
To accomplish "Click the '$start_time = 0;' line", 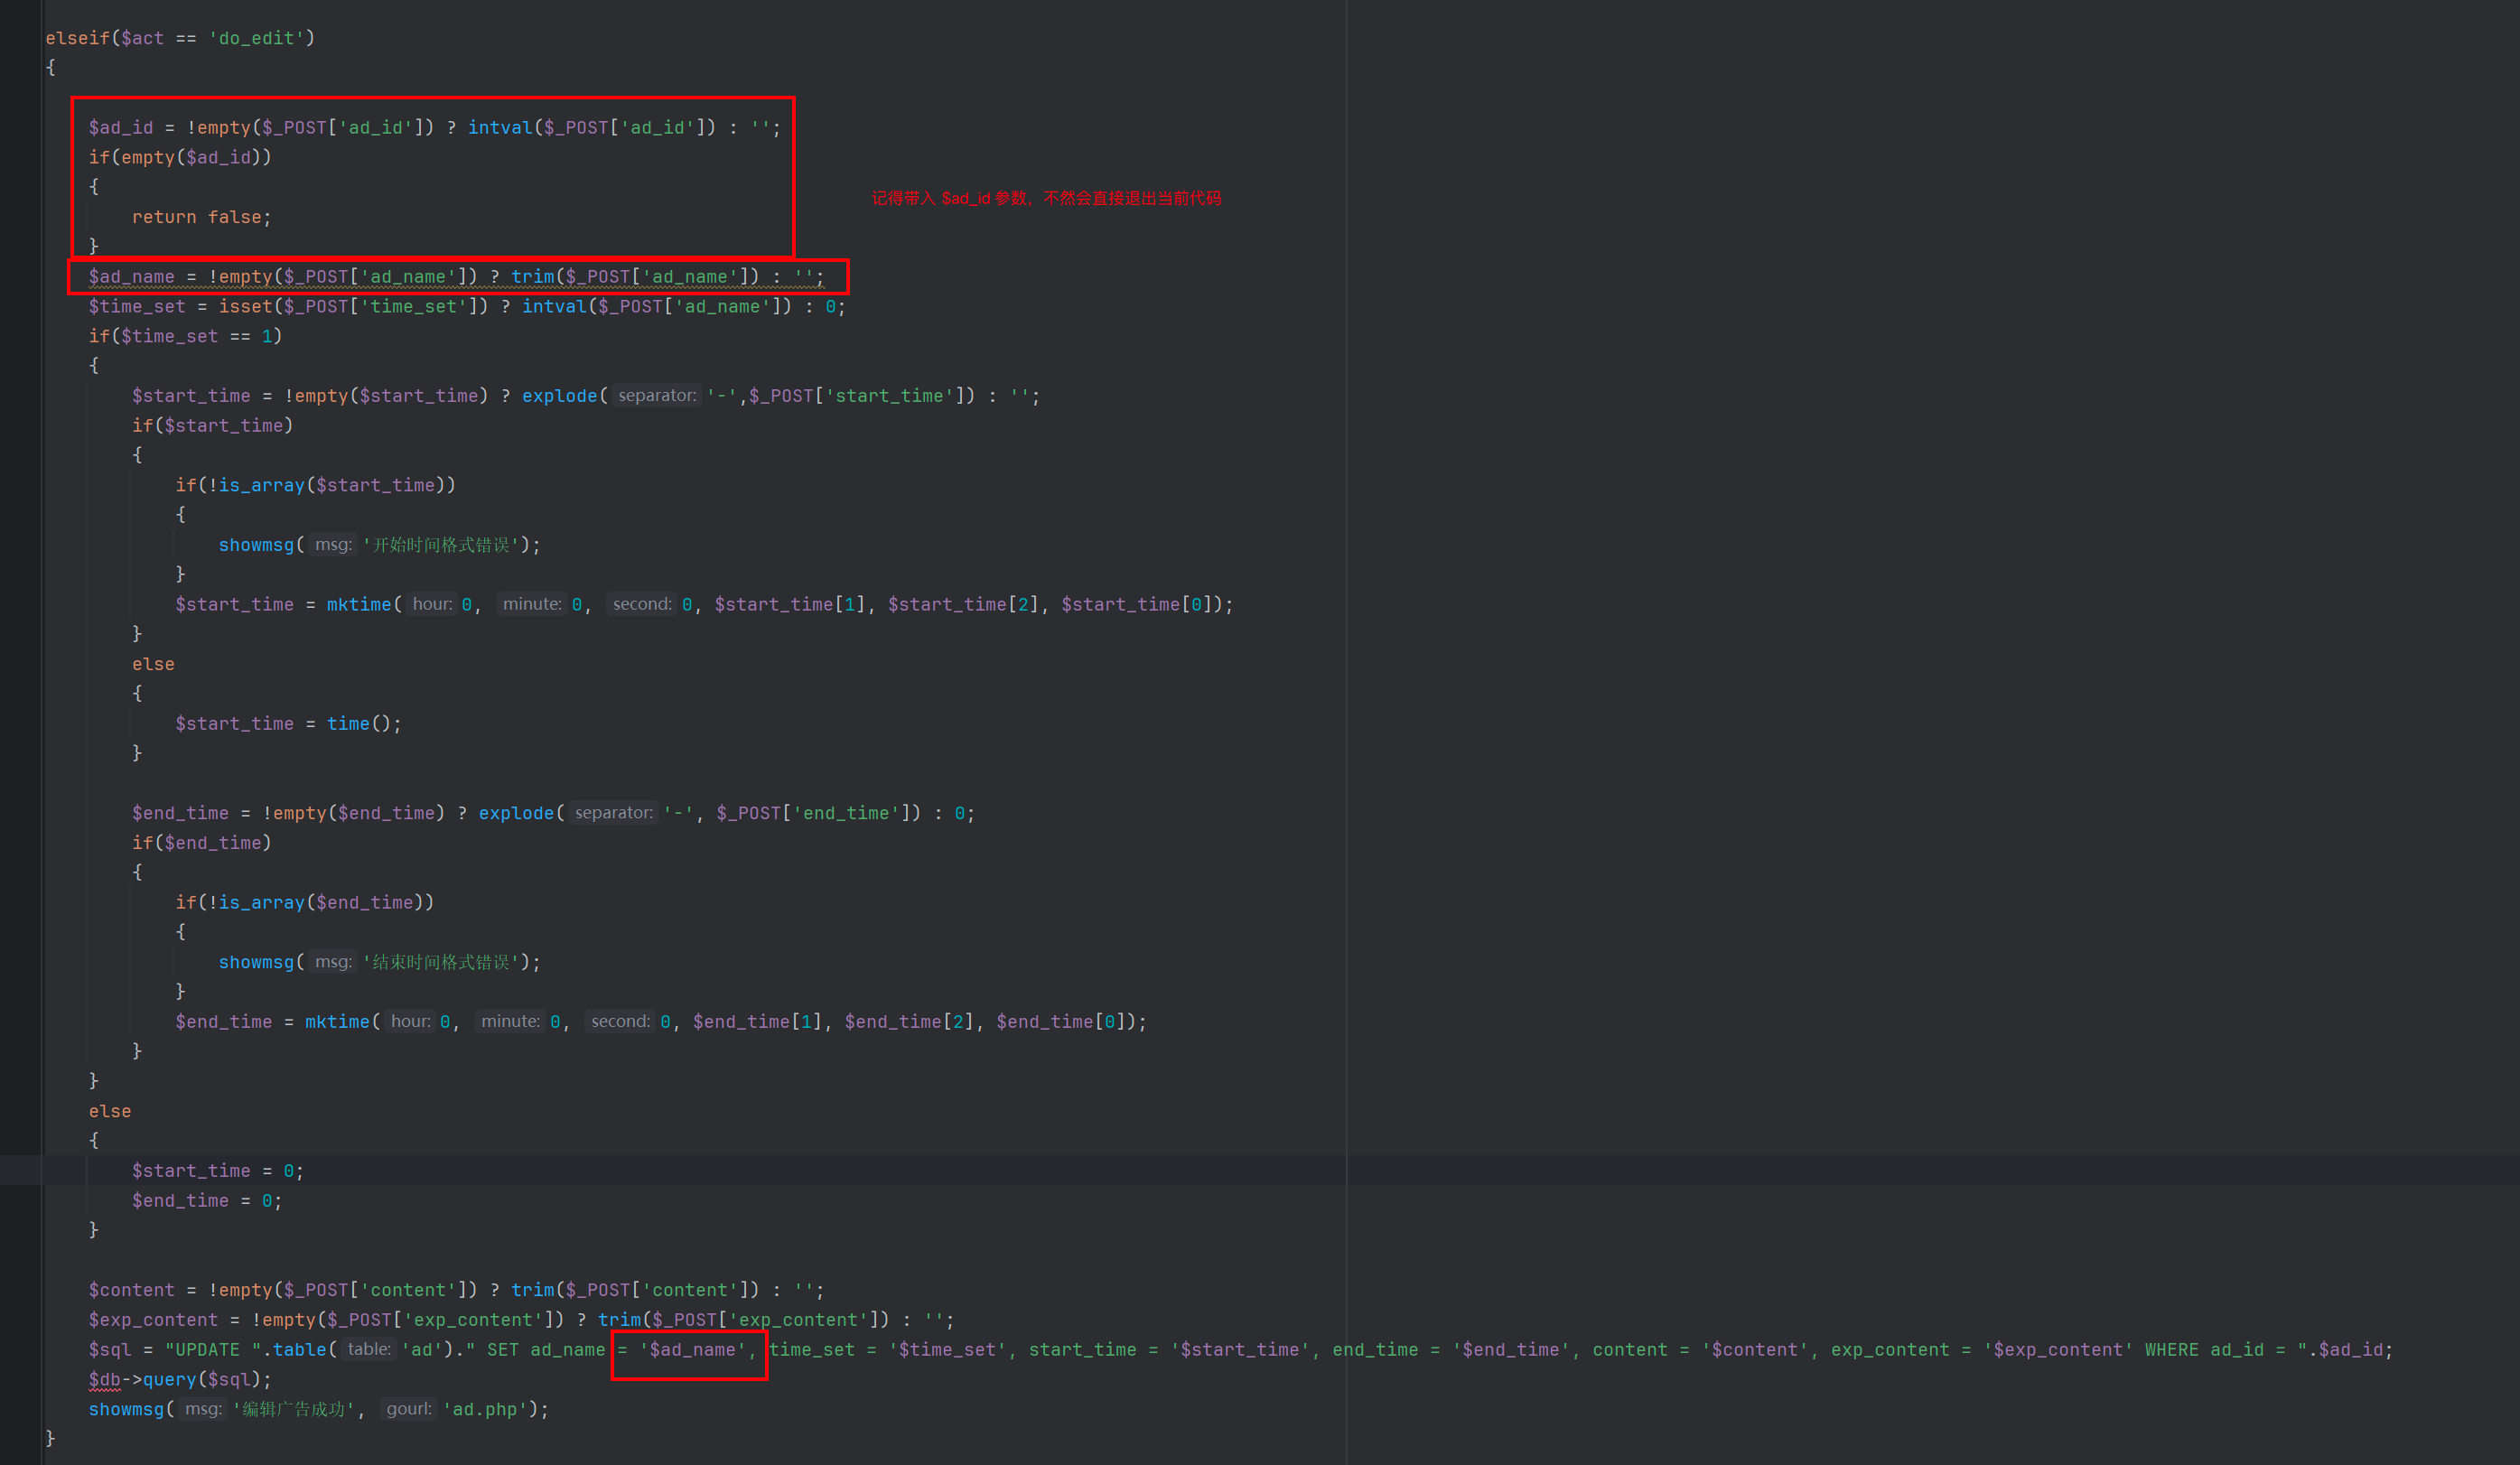I will point(217,1171).
